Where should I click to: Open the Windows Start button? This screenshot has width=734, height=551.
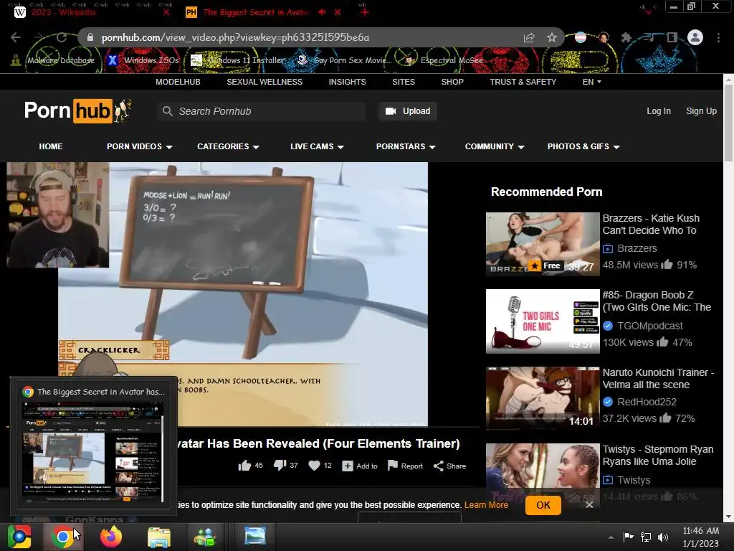coord(19,537)
